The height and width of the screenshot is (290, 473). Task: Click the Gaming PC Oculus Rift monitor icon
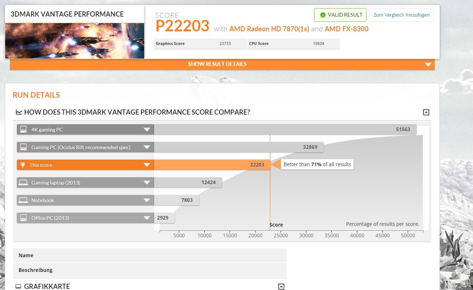point(23,147)
